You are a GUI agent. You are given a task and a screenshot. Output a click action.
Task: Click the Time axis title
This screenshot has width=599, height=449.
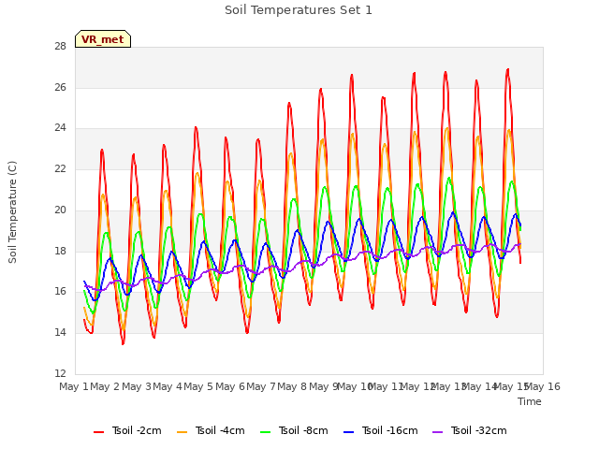point(530,401)
